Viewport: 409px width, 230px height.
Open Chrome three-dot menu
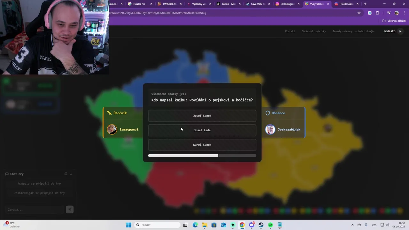pos(404,13)
